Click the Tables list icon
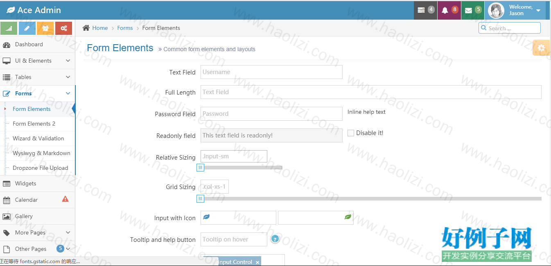551x266 pixels. [7, 77]
